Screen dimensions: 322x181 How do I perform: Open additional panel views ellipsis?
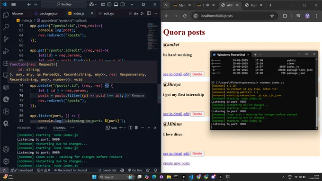coord(72,127)
